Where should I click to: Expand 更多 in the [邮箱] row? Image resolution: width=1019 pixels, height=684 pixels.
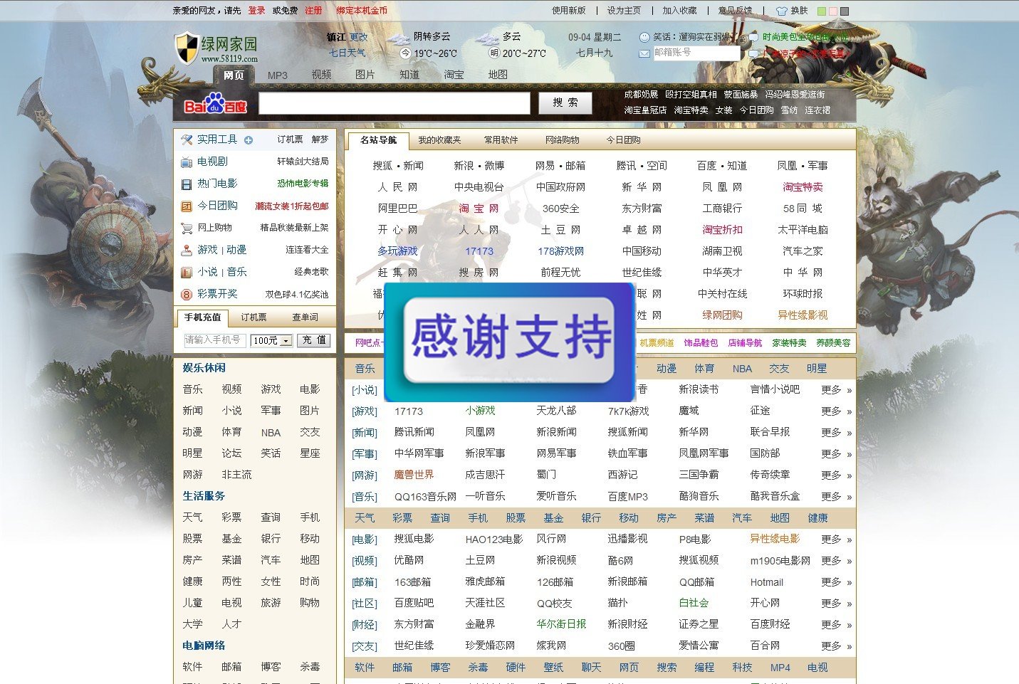tap(837, 582)
